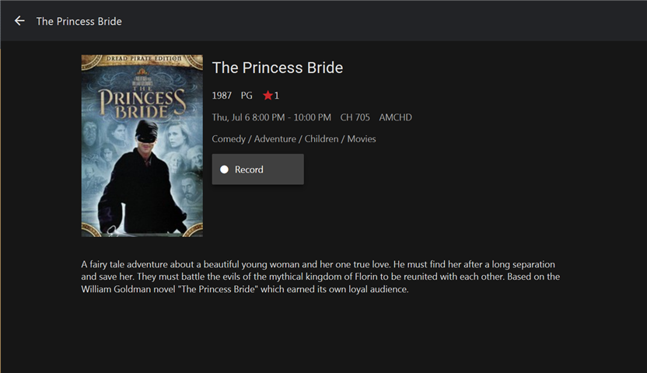The image size is (647, 373).
Task: Open the Princess Bride poster thumbnail
Action: pos(142,145)
